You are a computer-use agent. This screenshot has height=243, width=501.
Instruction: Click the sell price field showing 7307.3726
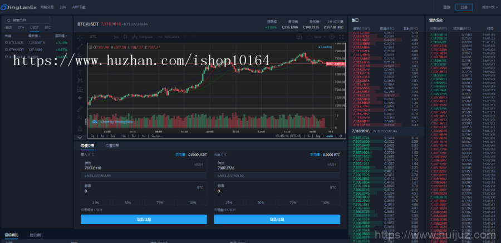pyautogui.click(x=277, y=165)
